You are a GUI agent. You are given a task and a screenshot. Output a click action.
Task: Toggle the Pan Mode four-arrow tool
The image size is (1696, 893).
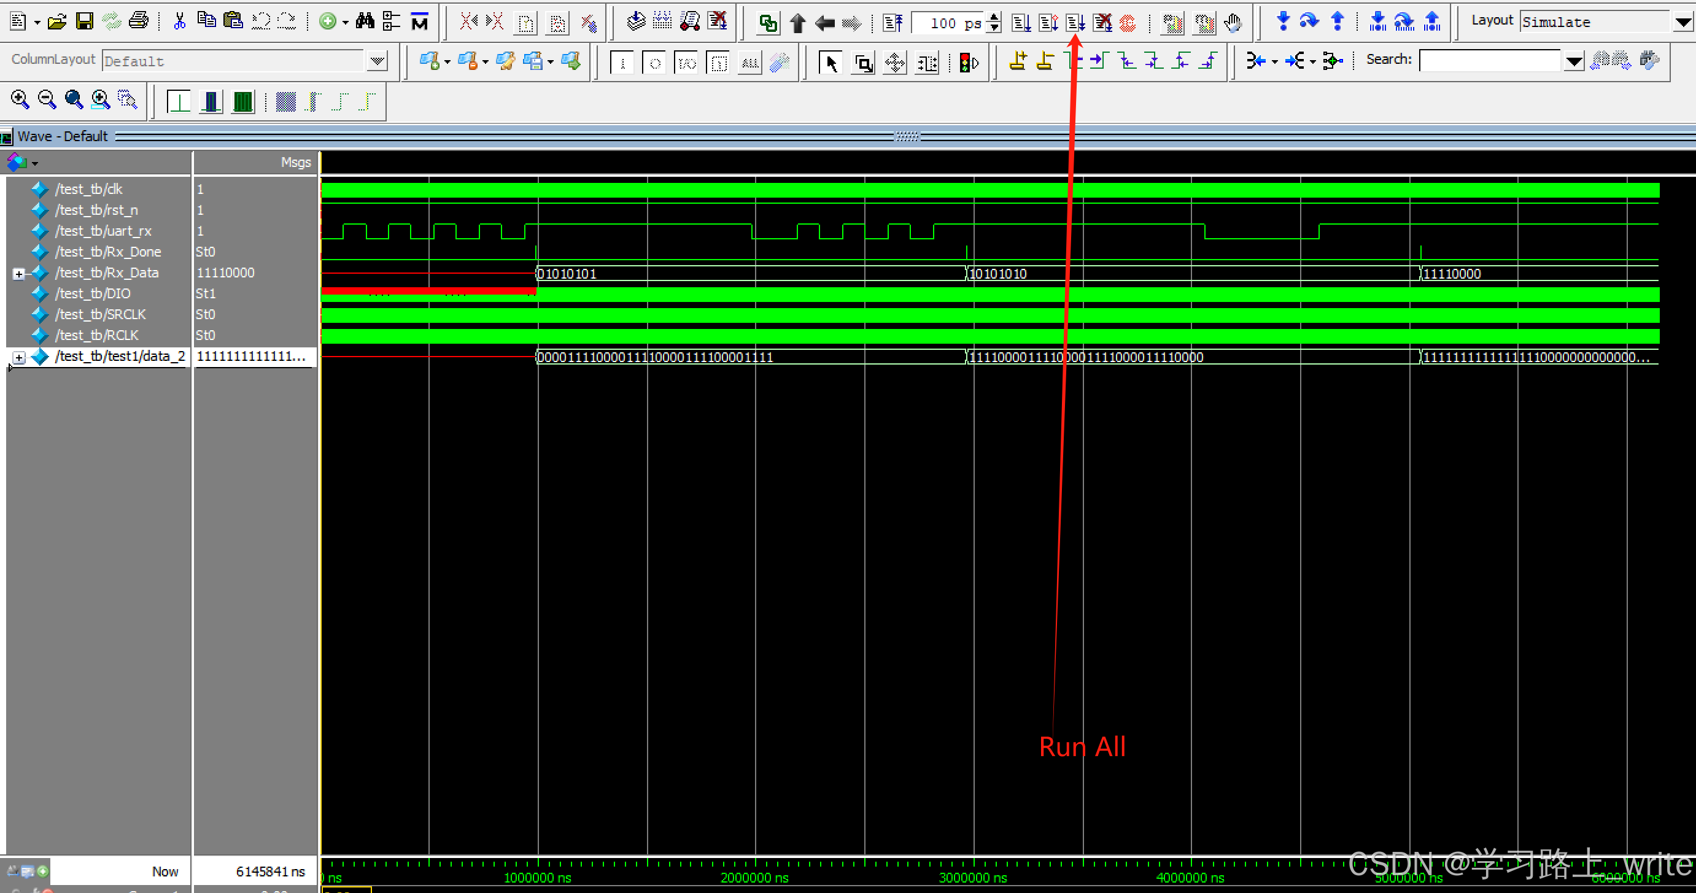coord(894,63)
